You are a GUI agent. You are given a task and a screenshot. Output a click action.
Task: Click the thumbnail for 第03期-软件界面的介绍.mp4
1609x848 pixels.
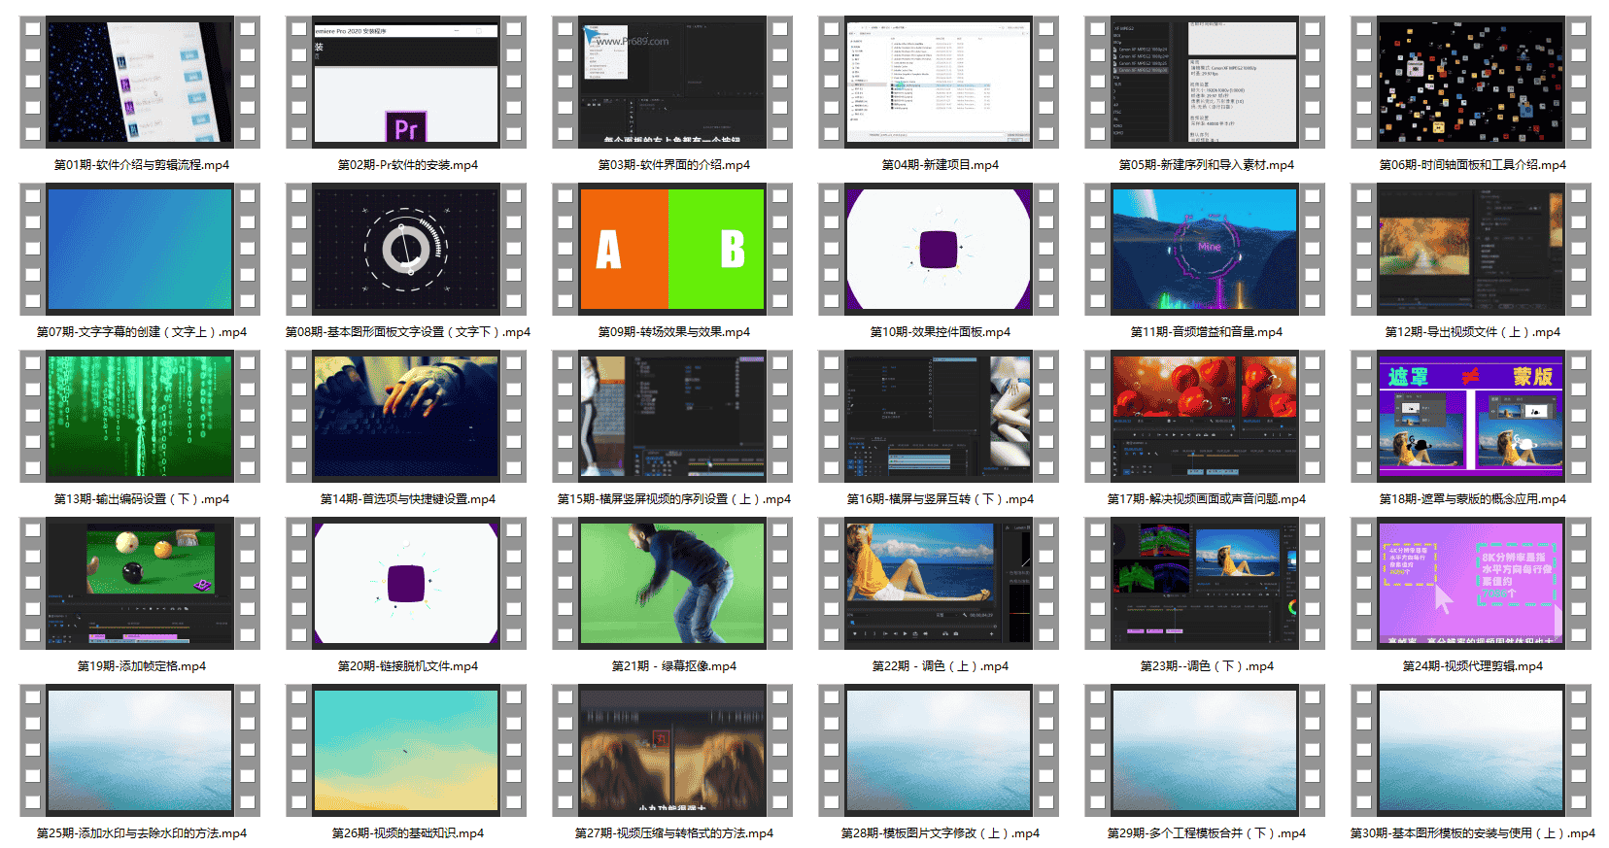[672, 82]
